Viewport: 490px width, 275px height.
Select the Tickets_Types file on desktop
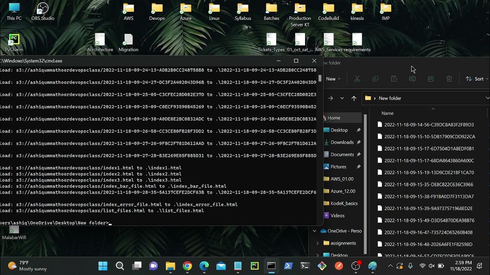coord(271,43)
